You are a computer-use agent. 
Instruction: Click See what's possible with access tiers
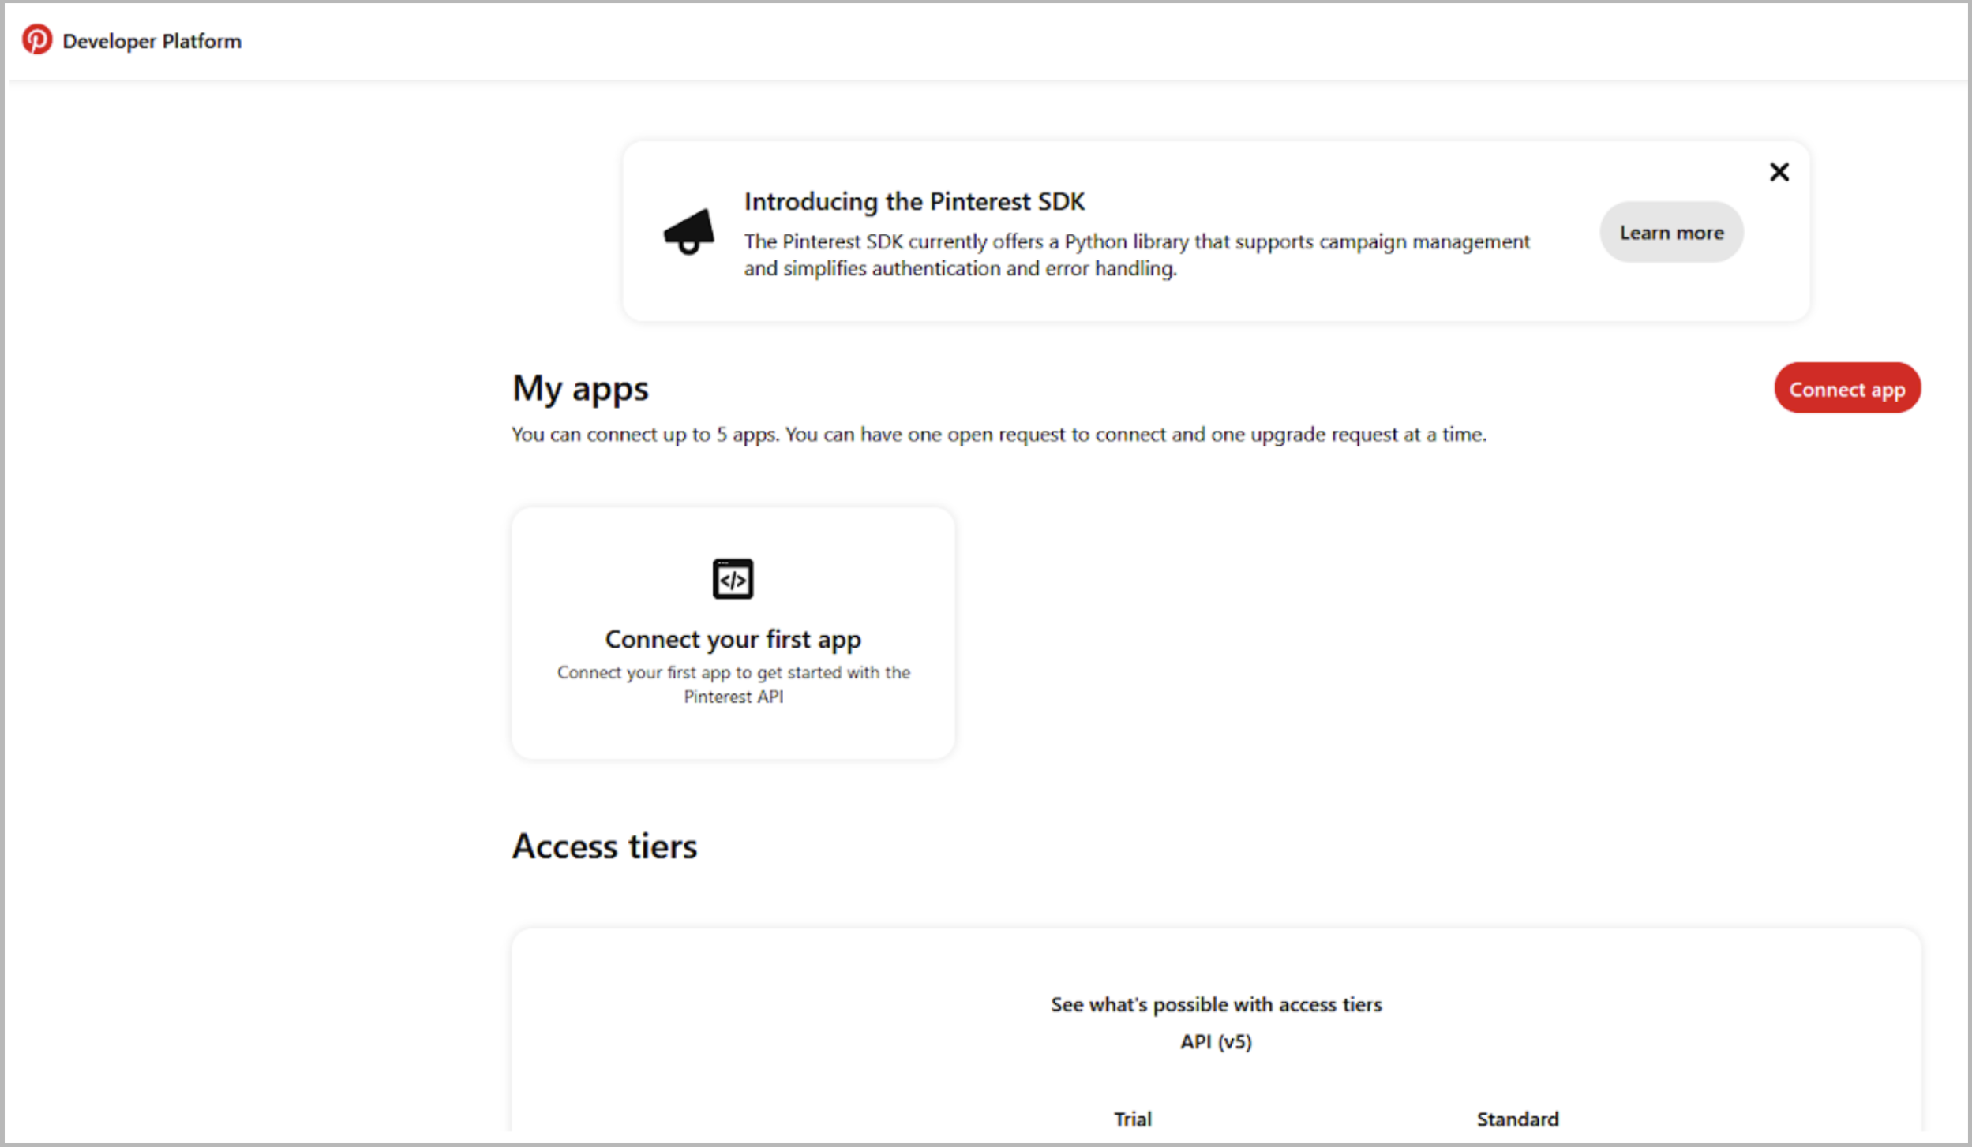[1216, 1004]
